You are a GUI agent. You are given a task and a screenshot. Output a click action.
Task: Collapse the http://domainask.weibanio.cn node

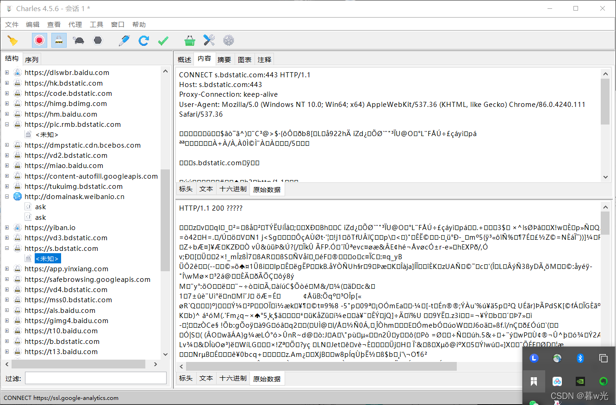pos(7,196)
